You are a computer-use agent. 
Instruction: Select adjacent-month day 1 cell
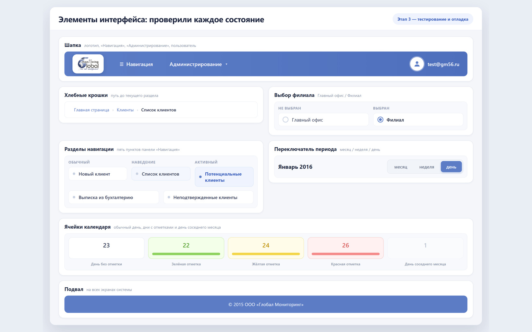click(x=425, y=248)
